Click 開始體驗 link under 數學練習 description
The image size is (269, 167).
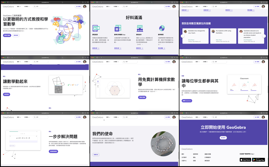click(162, 48)
